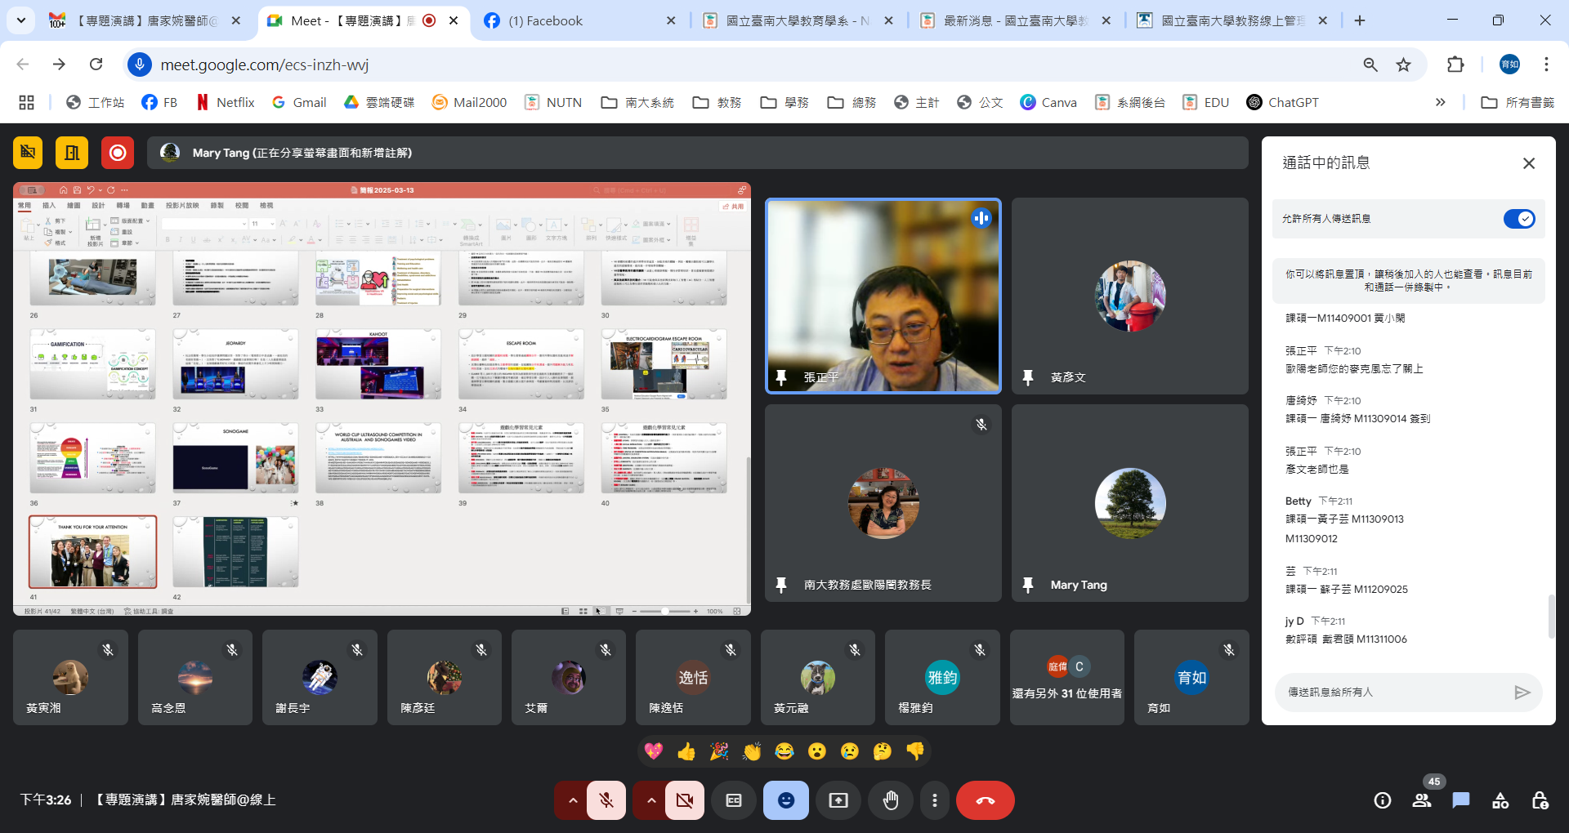The width and height of the screenshot is (1569, 833).
Task: Toggle allow everyone to send messages
Action: 1519,219
